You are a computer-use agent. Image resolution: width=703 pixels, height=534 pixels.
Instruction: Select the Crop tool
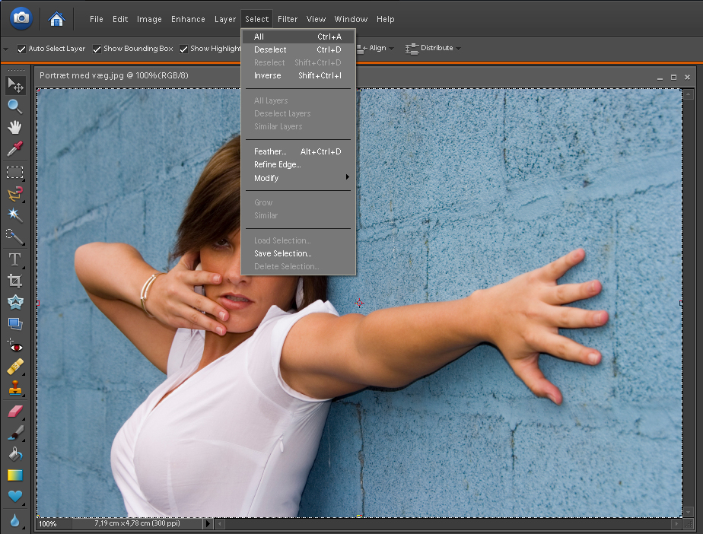click(x=14, y=281)
